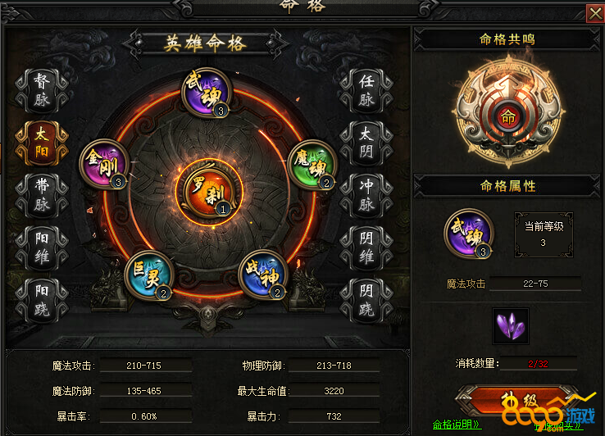Switch to the 督脉 tab
Image resolution: width=605 pixels, height=436 pixels.
pos(42,91)
